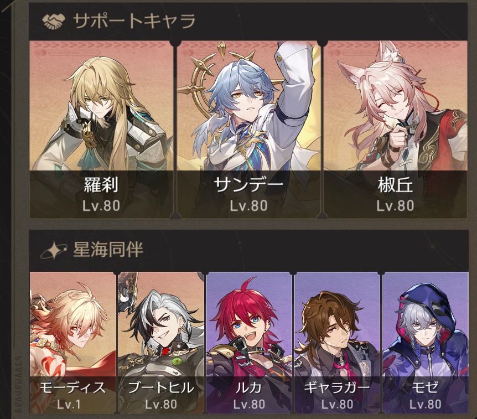477x419 pixels.
Task: Click the orbiting star icon beside 星海同伴
Action: 54,250
